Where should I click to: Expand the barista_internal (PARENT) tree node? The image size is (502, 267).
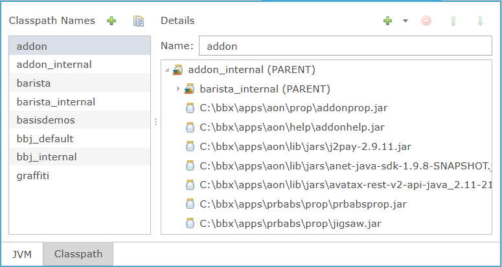click(178, 89)
